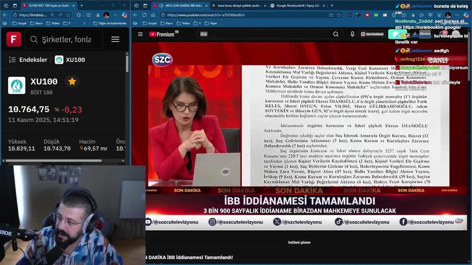Go to home page in YouTube window
Image resolution: width=472 pixels, height=265 pixels.
click(153, 15)
